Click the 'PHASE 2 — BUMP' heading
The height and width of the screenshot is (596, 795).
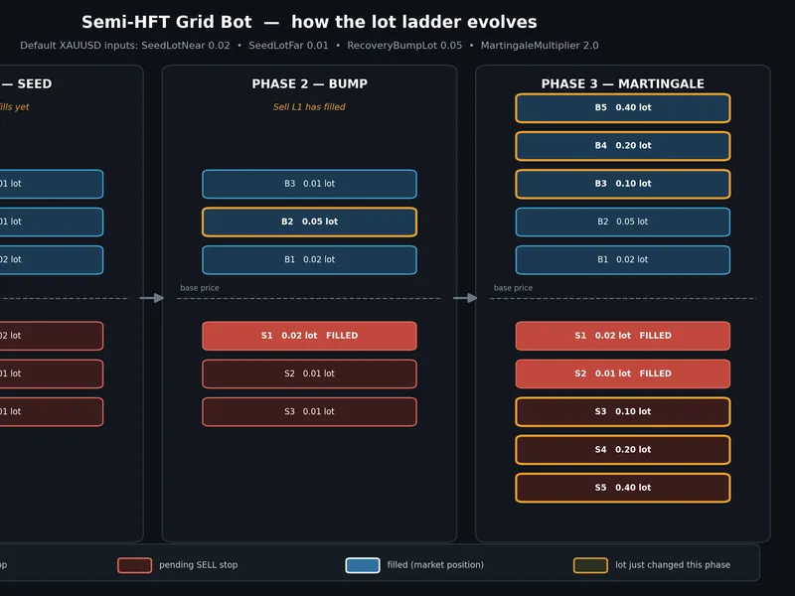309,83
